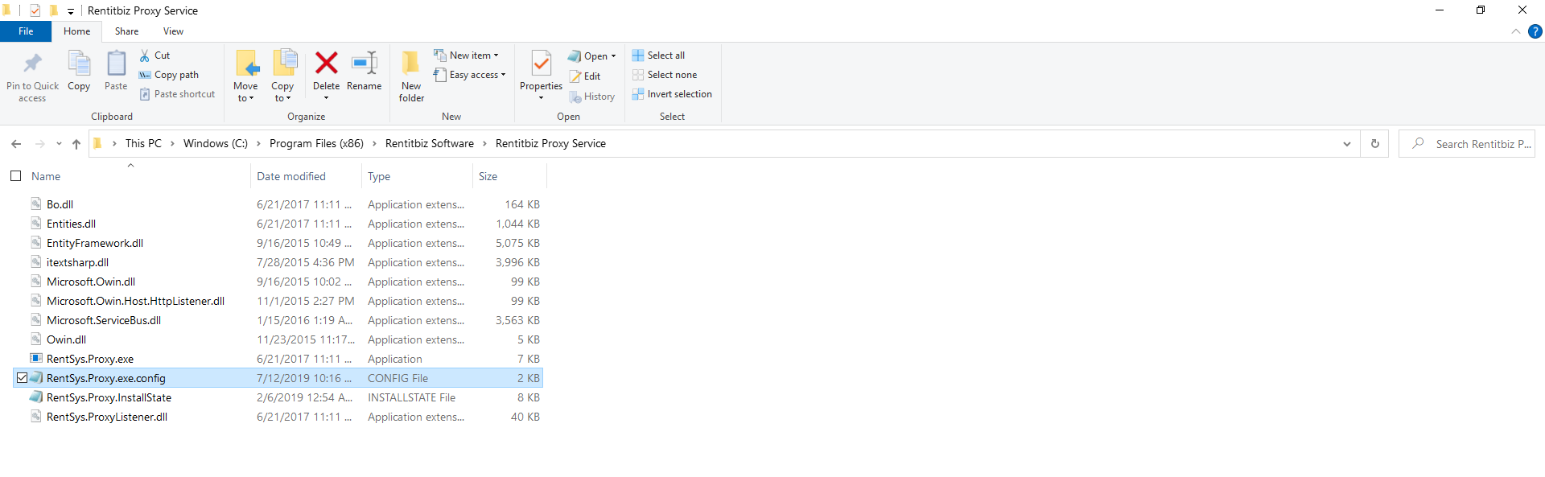
Task: Click Windows (C:) in the breadcrumb
Action: click(x=215, y=144)
